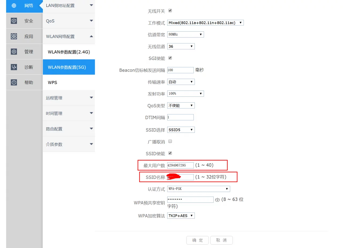Viewport: 343px width, 248px height.
Task: Switch to WLAN参数配置(2.4G) tab
Action: pyautogui.click(x=69, y=52)
